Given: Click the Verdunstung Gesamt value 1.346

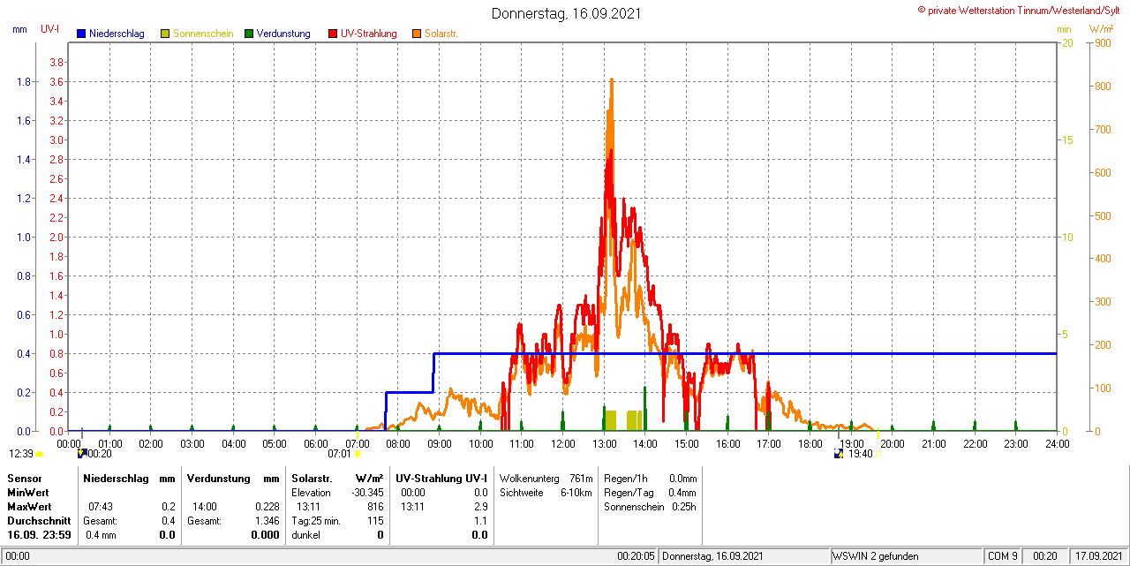Looking at the screenshot, I should pyautogui.click(x=266, y=521).
